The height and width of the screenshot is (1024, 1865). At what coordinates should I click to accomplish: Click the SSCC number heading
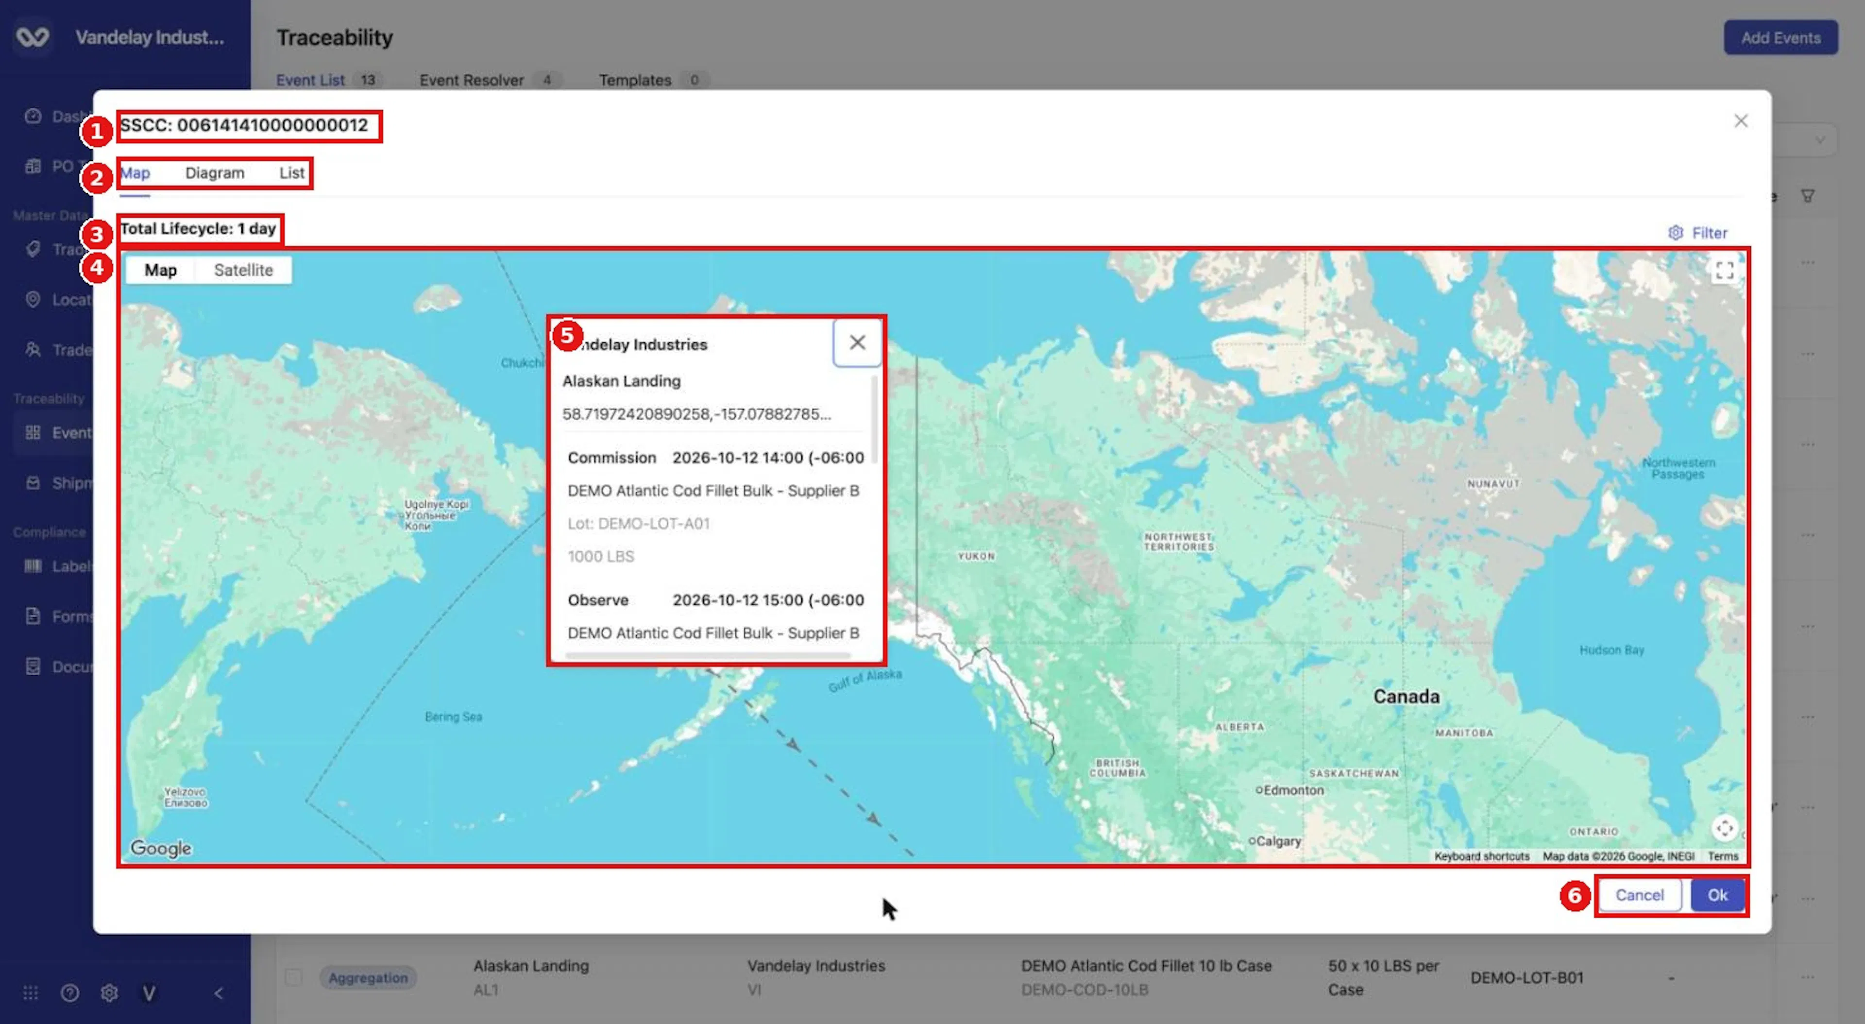click(x=244, y=125)
